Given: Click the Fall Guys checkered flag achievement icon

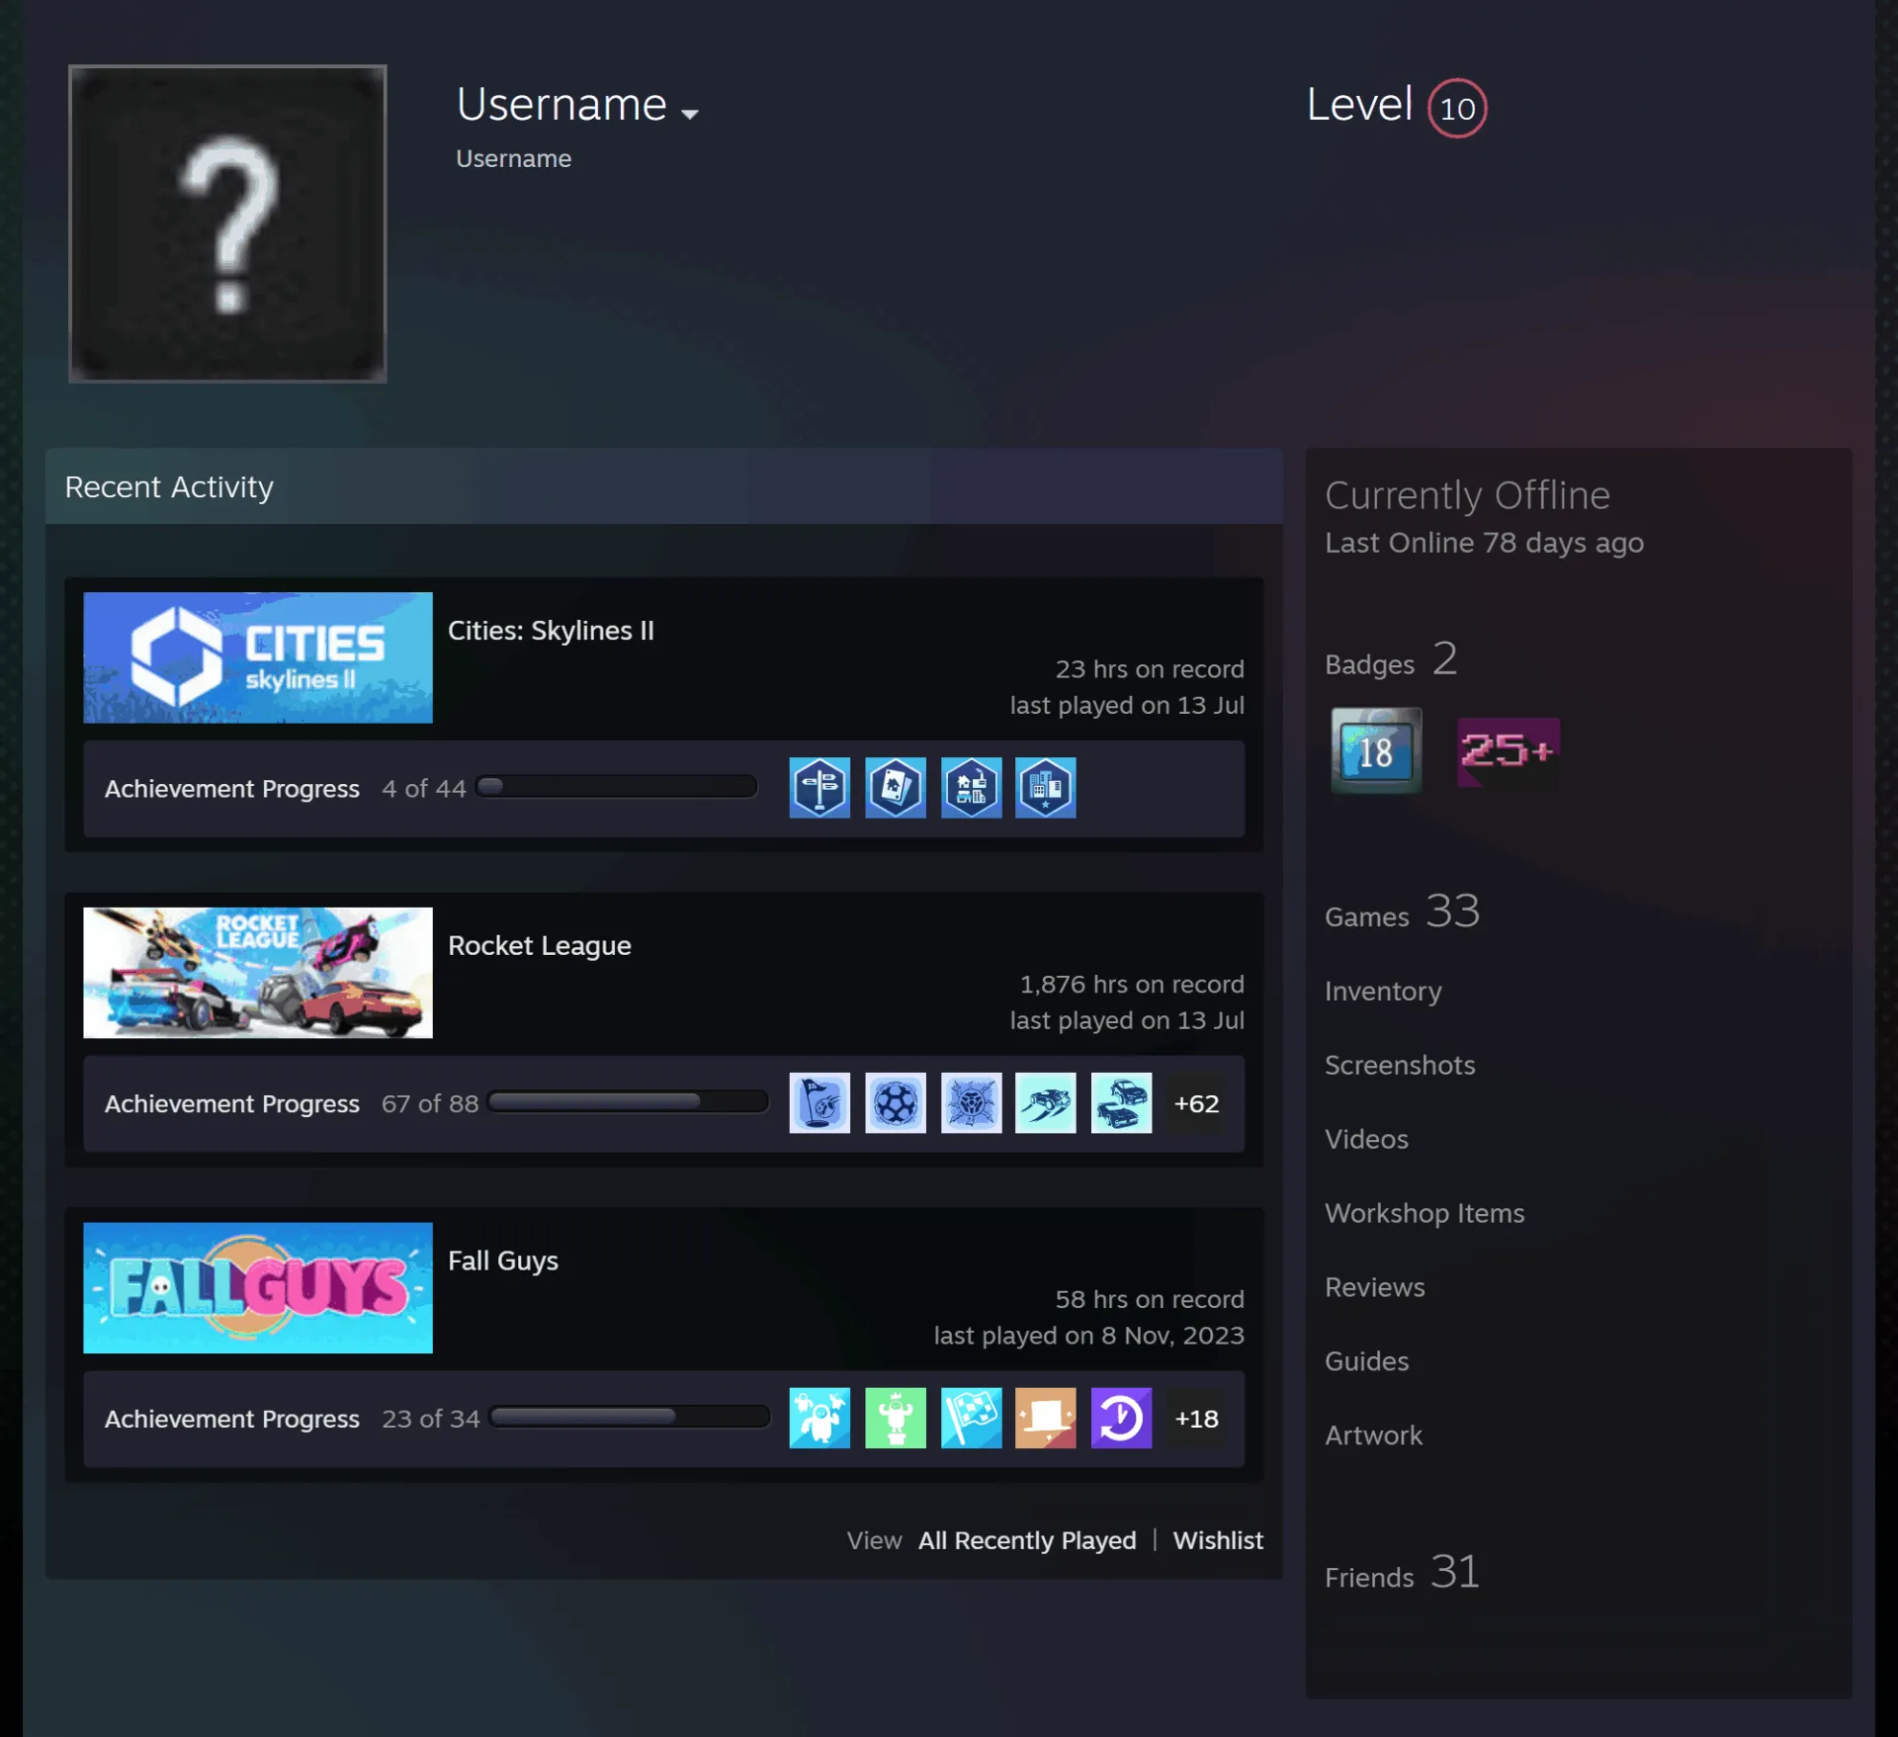Looking at the screenshot, I should pos(971,1418).
